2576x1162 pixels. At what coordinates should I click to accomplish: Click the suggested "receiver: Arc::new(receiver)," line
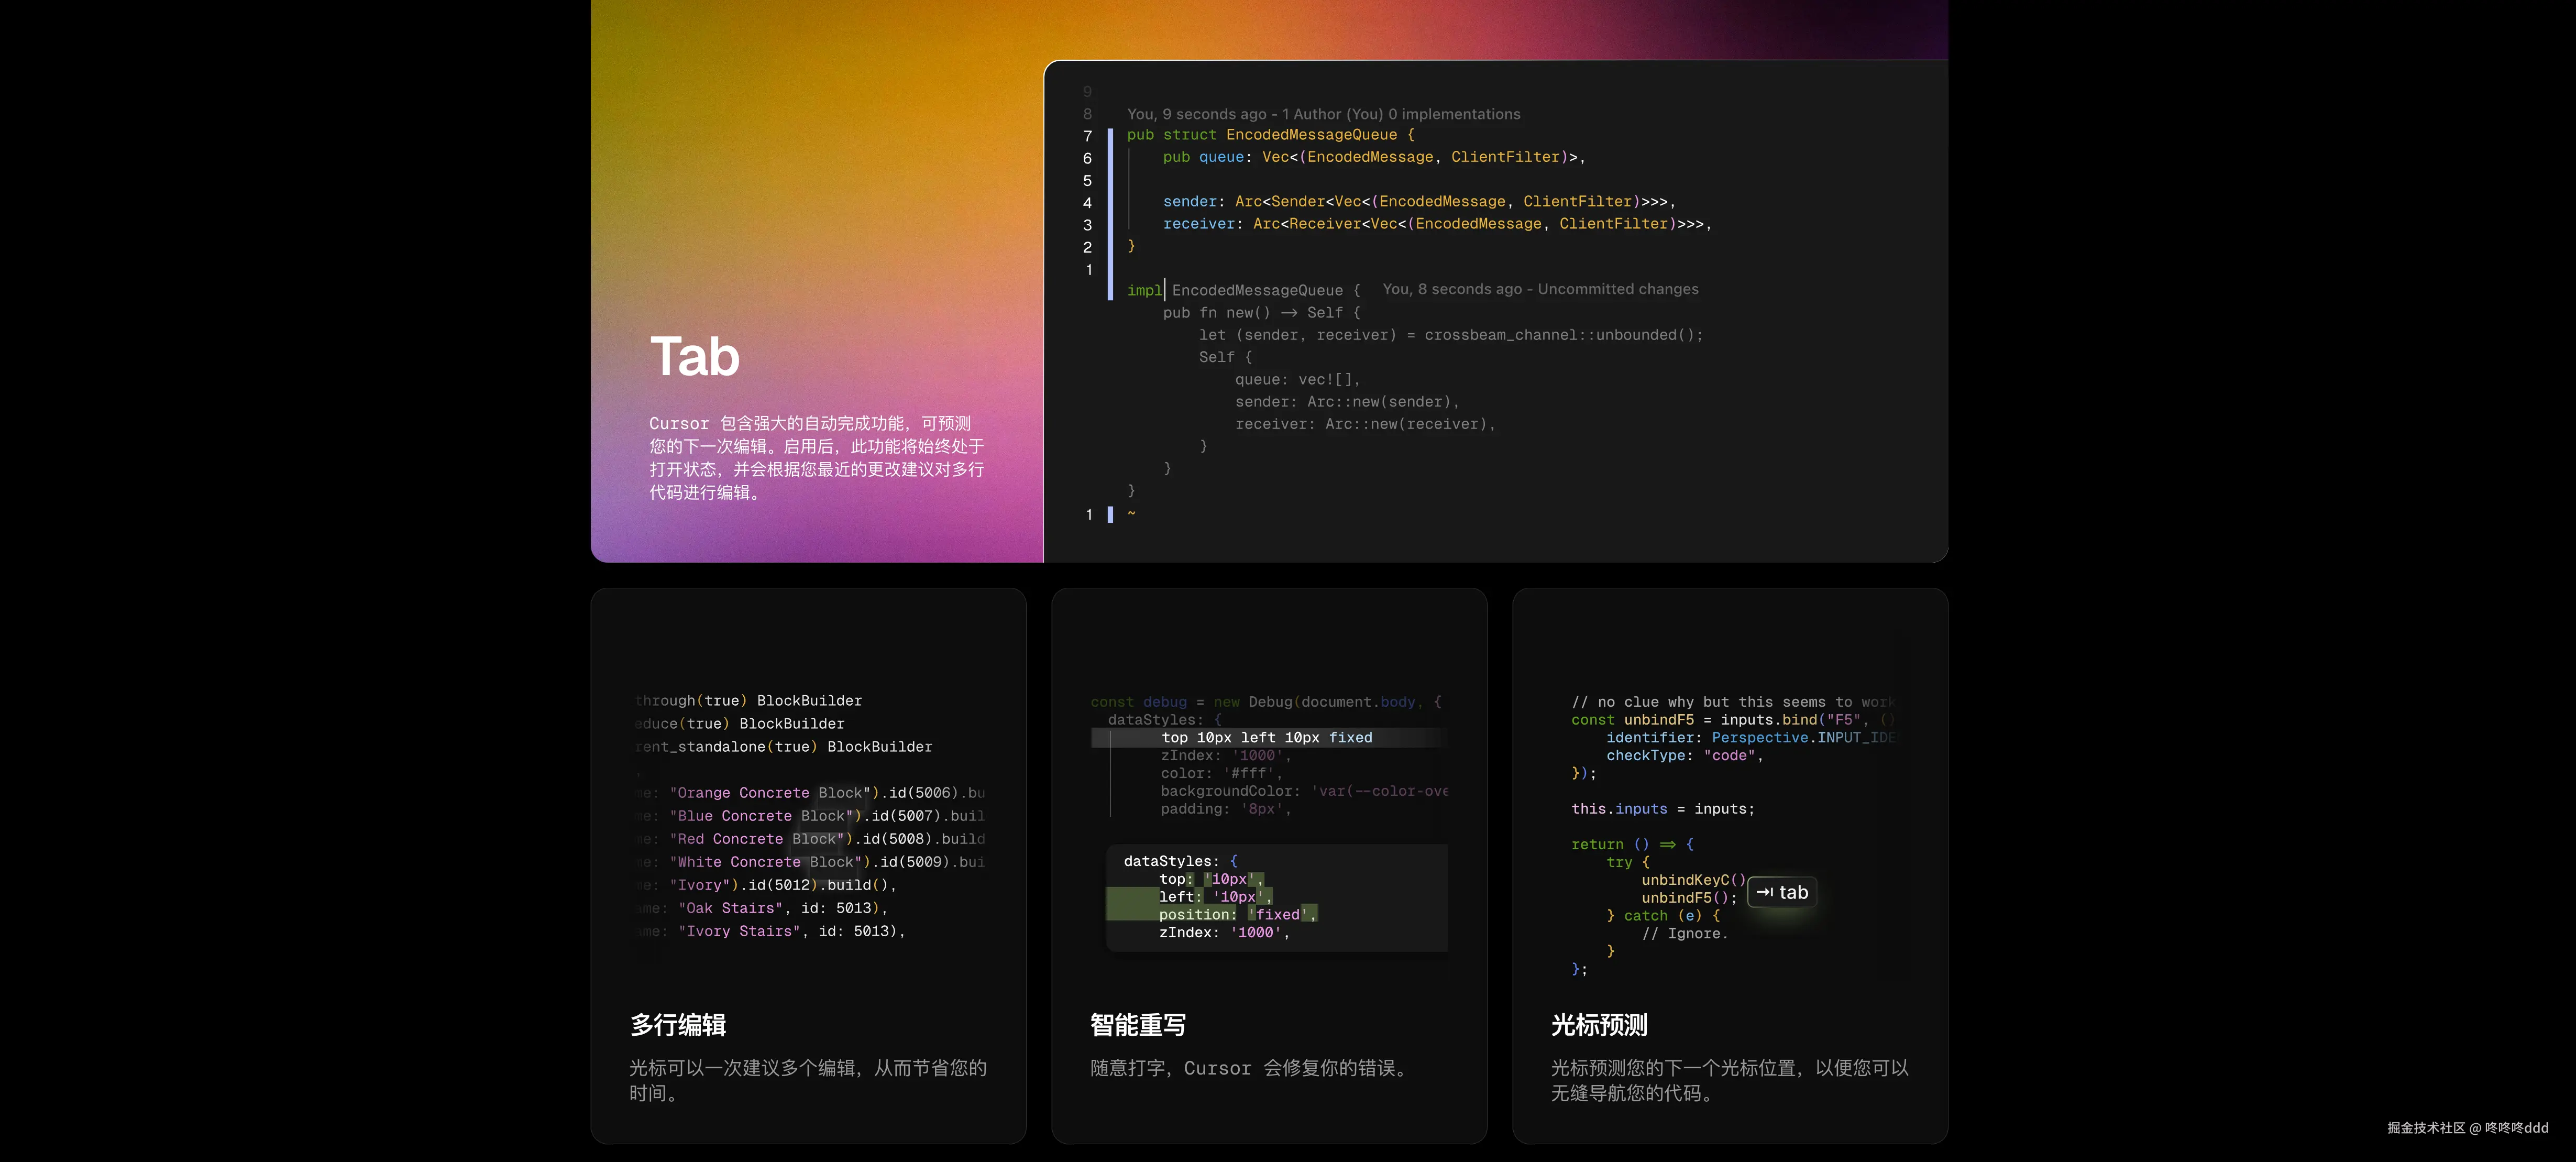coord(1365,424)
